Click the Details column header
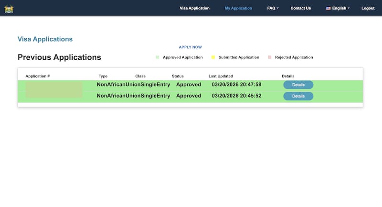 (x=288, y=76)
